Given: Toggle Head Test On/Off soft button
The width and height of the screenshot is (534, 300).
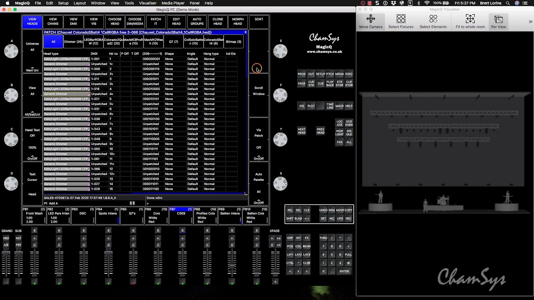Looking at the screenshot, I should pyautogui.click(x=32, y=159).
